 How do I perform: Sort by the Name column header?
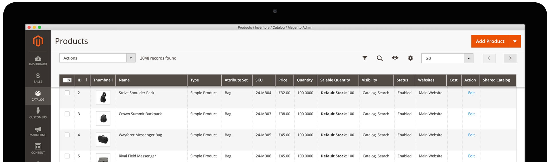pyautogui.click(x=151, y=80)
